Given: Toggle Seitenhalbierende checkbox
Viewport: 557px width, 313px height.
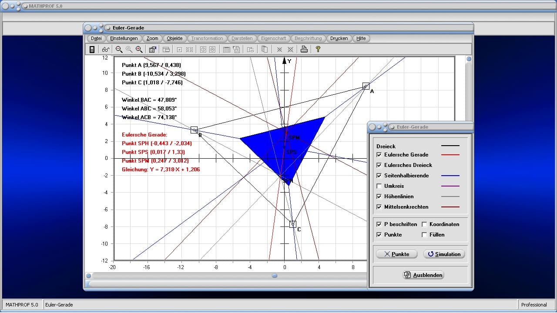Looking at the screenshot, I should point(379,176).
